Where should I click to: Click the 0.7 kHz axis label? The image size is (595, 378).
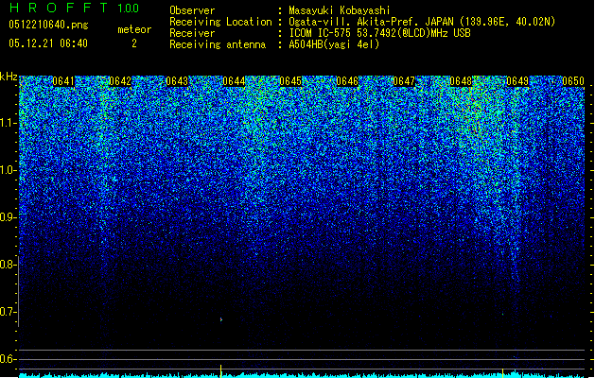tap(9, 312)
